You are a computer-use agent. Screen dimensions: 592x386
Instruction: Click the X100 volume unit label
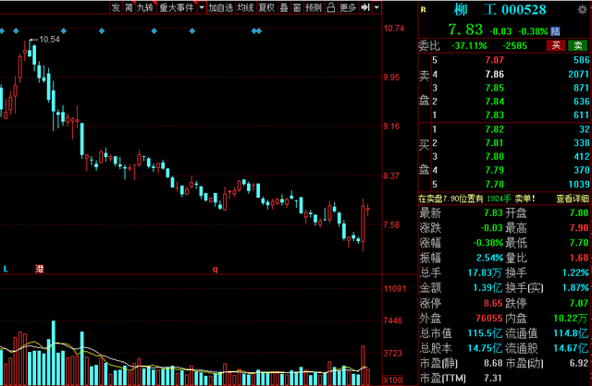392,380
